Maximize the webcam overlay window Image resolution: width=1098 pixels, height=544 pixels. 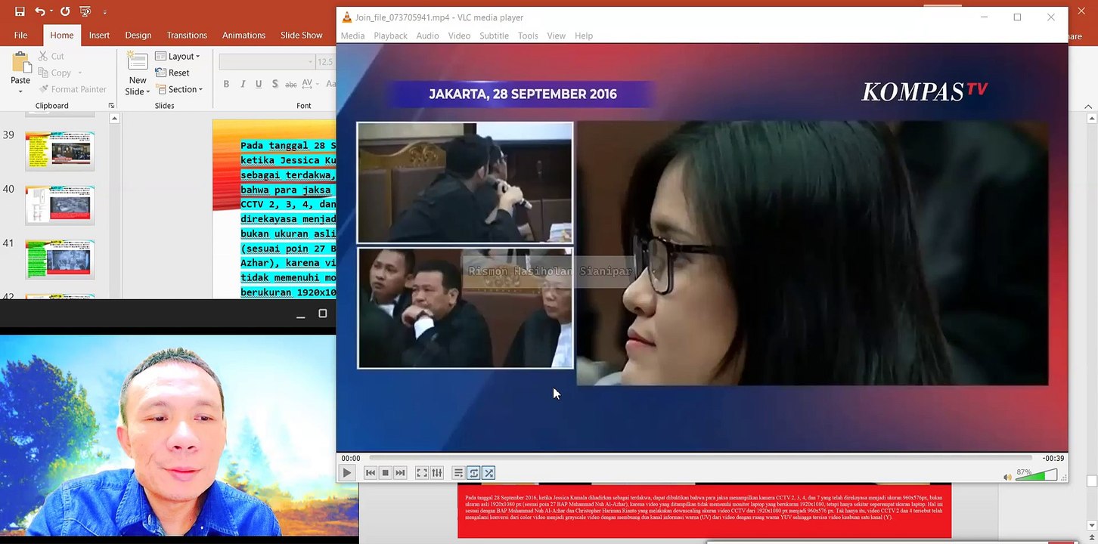[x=323, y=314]
